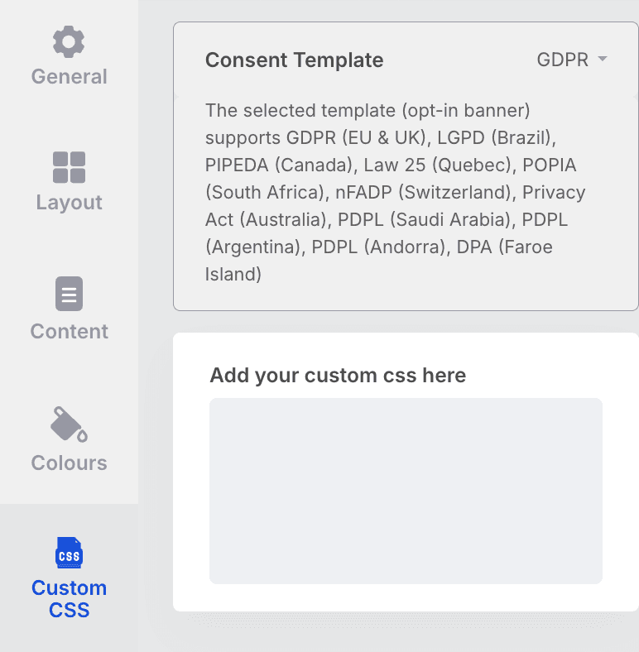Click the blue CSS file icon
The height and width of the screenshot is (652, 639).
(69, 553)
